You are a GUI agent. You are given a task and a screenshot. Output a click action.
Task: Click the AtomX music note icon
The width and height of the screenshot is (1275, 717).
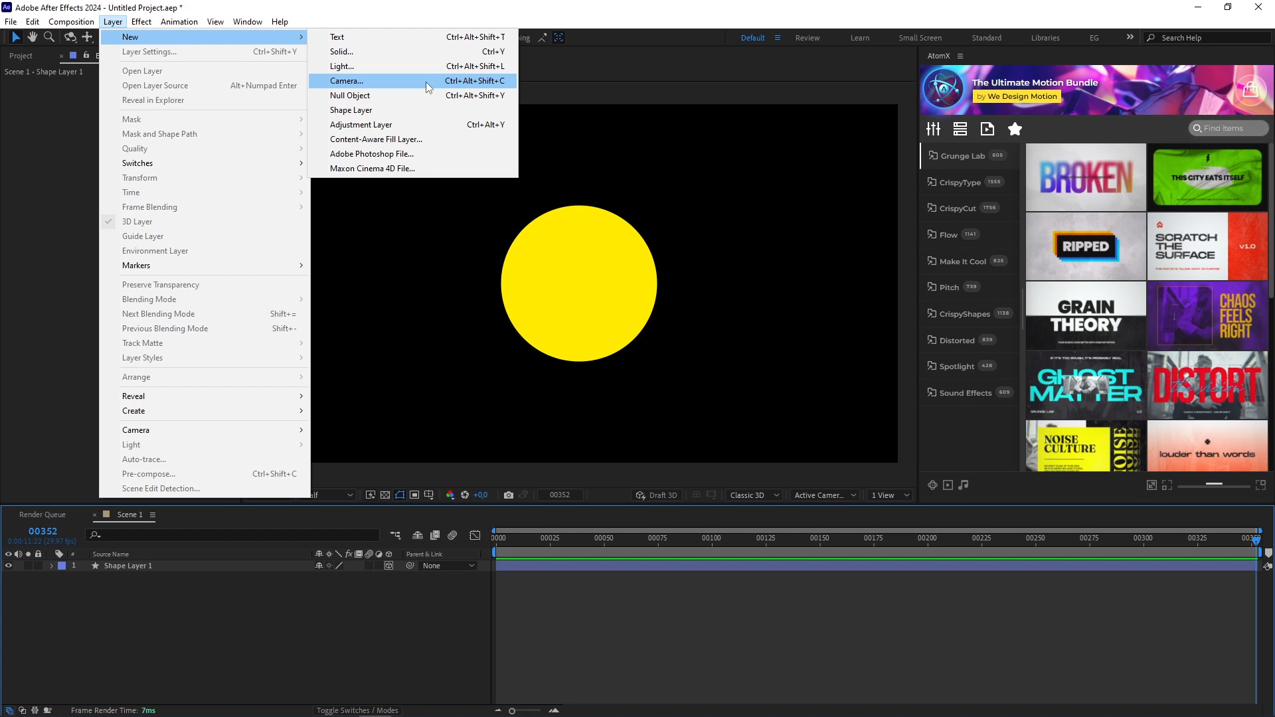[x=964, y=485]
